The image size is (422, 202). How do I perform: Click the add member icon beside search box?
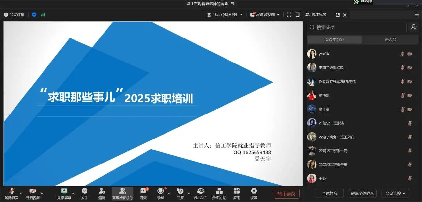click(413, 27)
